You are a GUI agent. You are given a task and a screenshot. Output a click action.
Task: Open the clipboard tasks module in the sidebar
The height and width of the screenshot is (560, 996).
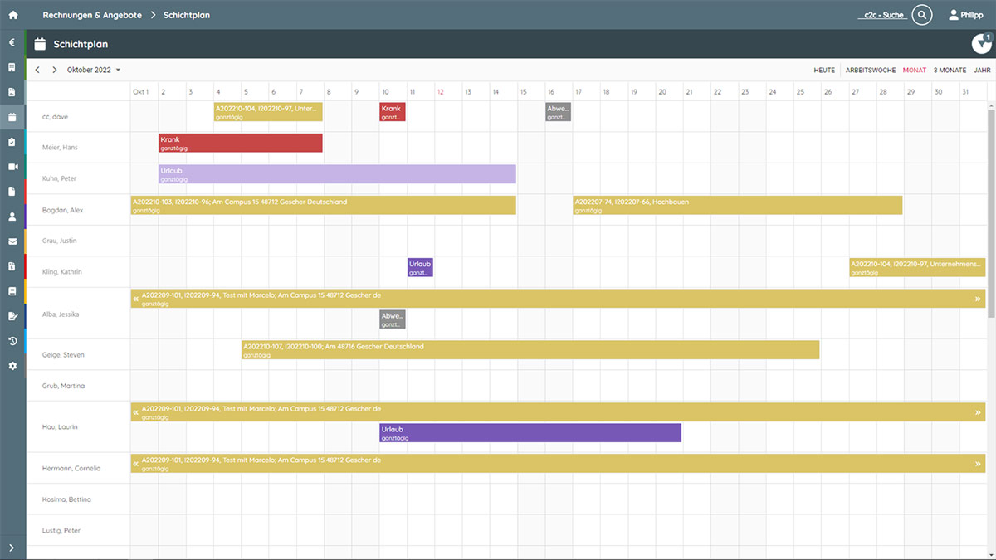point(12,141)
